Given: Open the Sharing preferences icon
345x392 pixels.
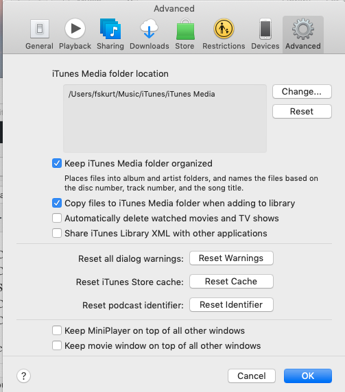Looking at the screenshot, I should (110, 29).
